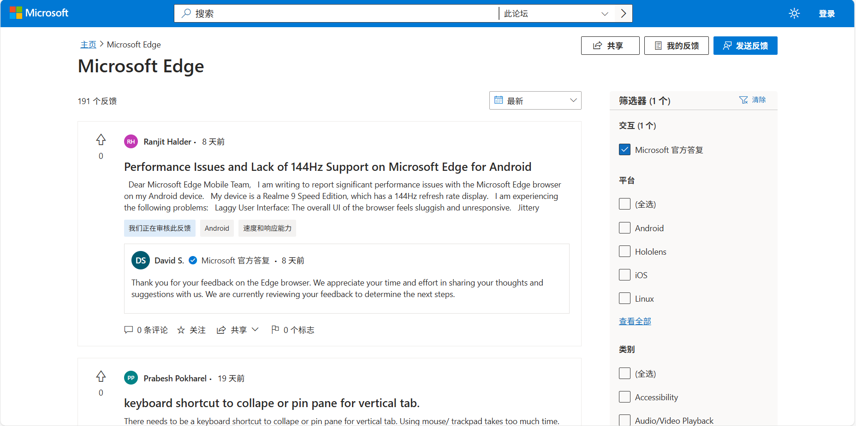The height and width of the screenshot is (426, 856).
Task: Check the Accessibility category filter
Action: click(x=624, y=397)
